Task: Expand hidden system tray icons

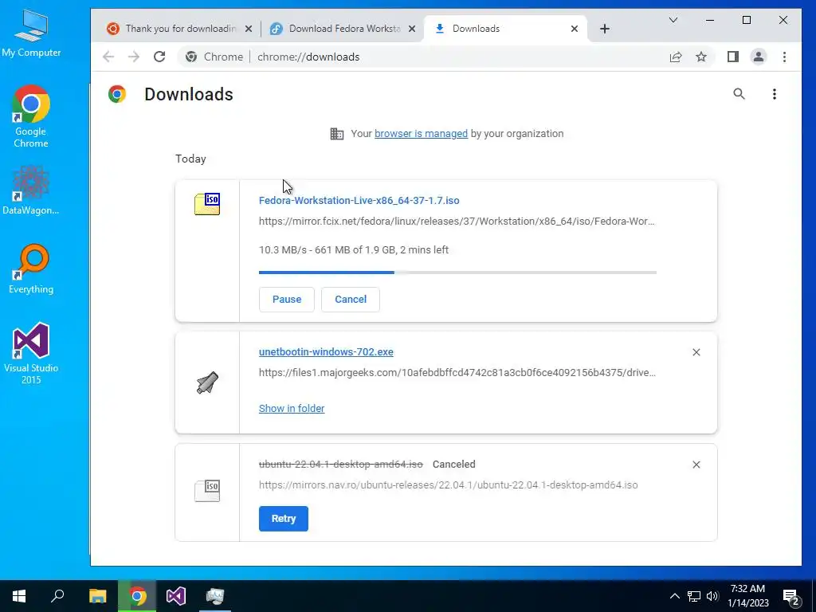Action: pos(674,596)
